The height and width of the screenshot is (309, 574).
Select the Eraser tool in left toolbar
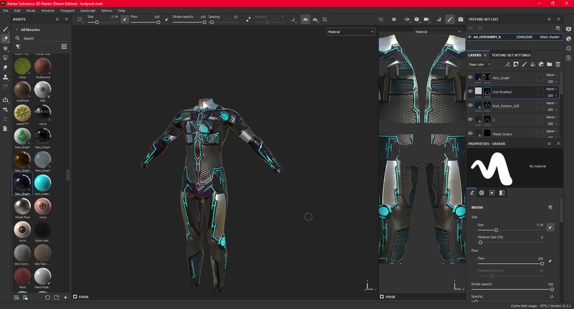(x=6, y=38)
